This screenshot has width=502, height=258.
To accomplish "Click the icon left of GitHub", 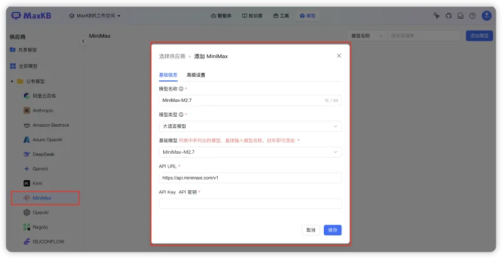I will click(x=437, y=16).
